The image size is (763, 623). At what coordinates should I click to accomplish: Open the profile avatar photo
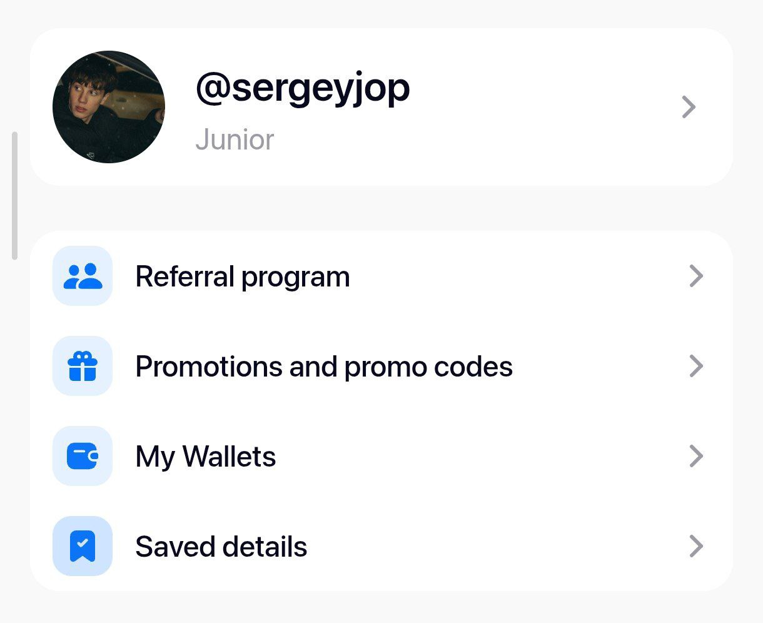point(109,107)
